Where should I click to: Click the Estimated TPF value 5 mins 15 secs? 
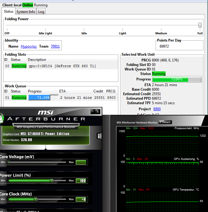tap(163, 103)
